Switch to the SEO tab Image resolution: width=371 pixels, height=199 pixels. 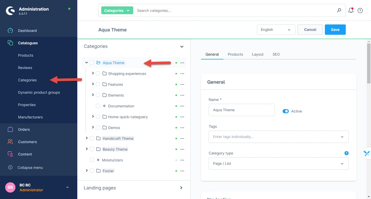click(x=276, y=54)
